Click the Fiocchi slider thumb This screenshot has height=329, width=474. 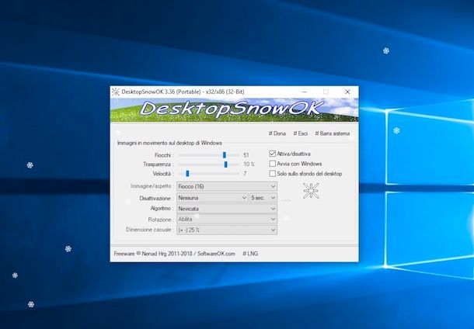225,155
